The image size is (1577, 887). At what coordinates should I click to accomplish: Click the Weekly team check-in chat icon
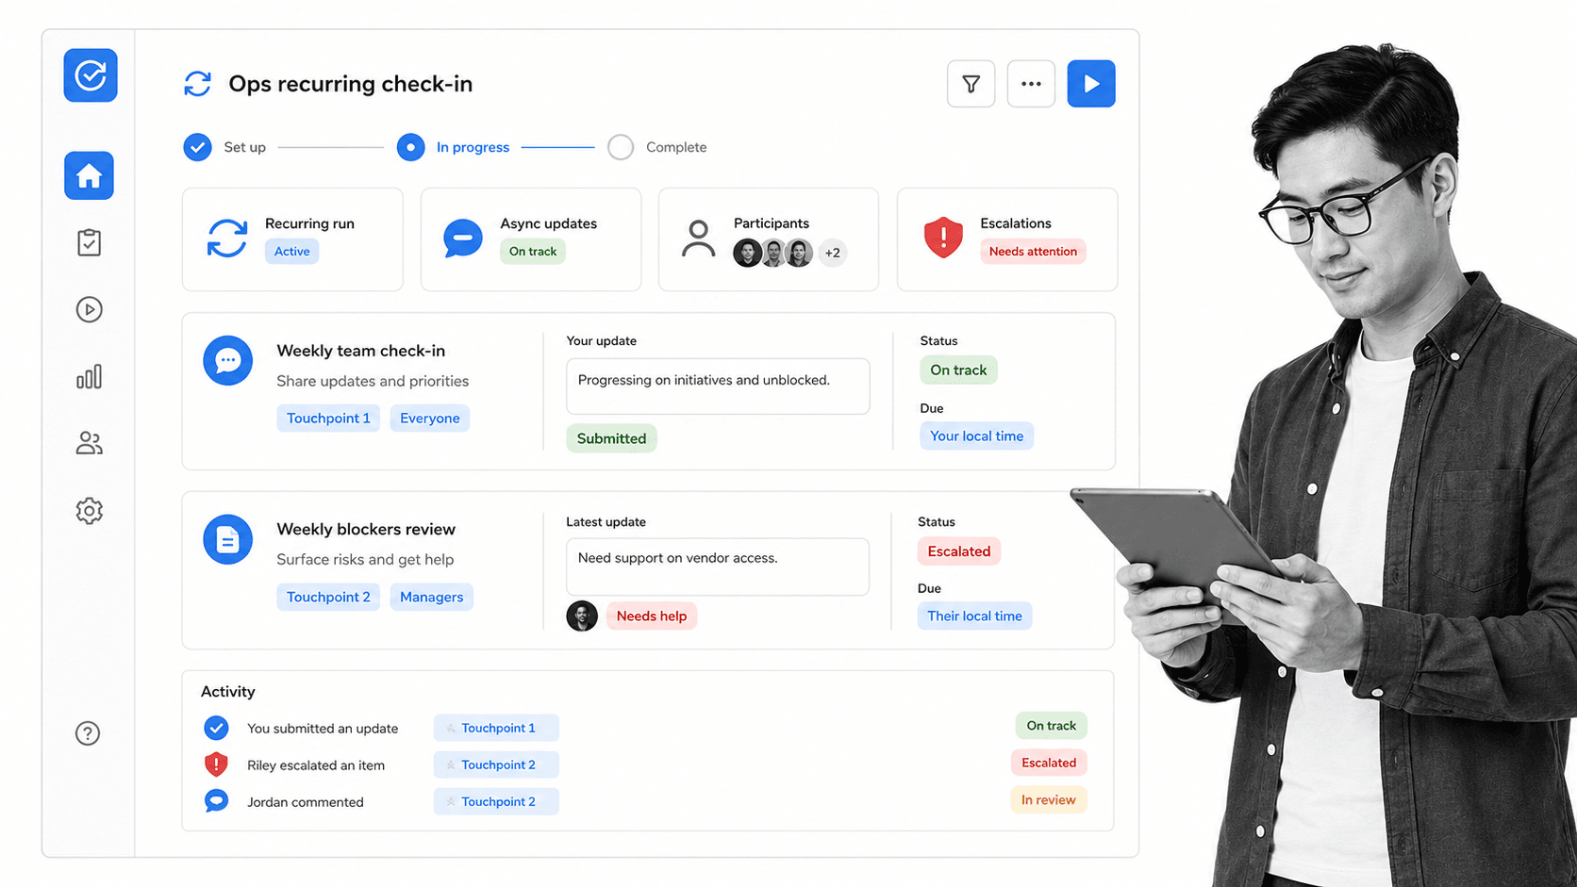coord(227,360)
